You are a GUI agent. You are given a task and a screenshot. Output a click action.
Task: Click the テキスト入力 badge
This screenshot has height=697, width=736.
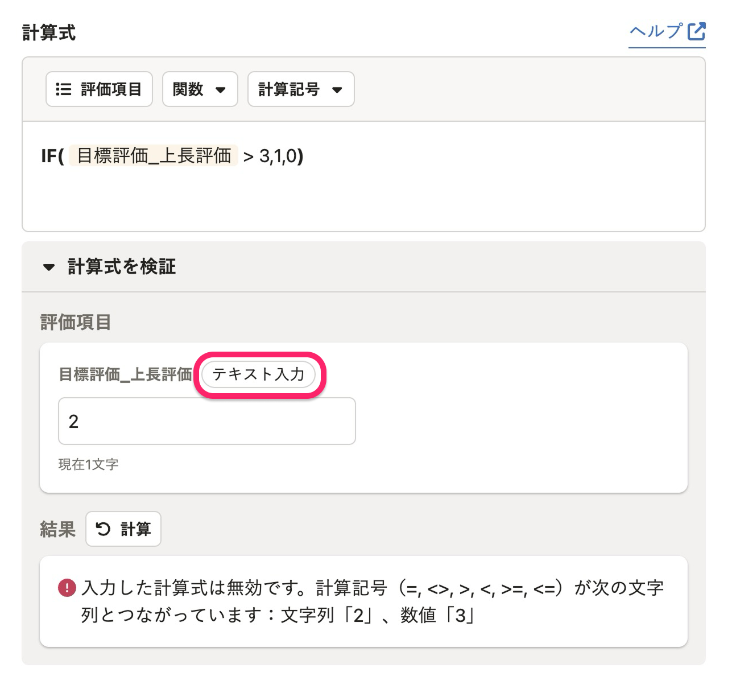coord(259,374)
